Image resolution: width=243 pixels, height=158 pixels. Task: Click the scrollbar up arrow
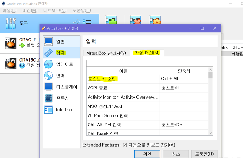point(211,70)
